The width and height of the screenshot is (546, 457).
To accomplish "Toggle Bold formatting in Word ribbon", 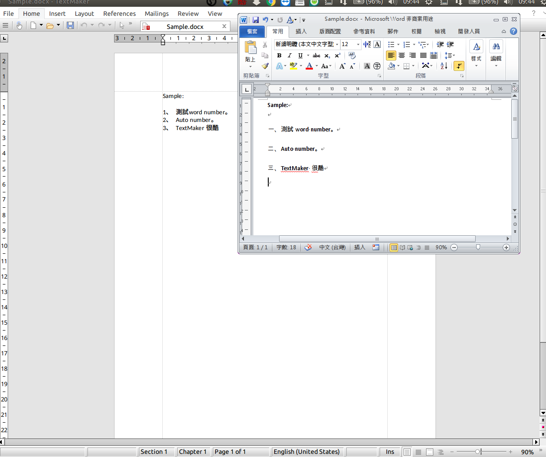I will tap(279, 56).
